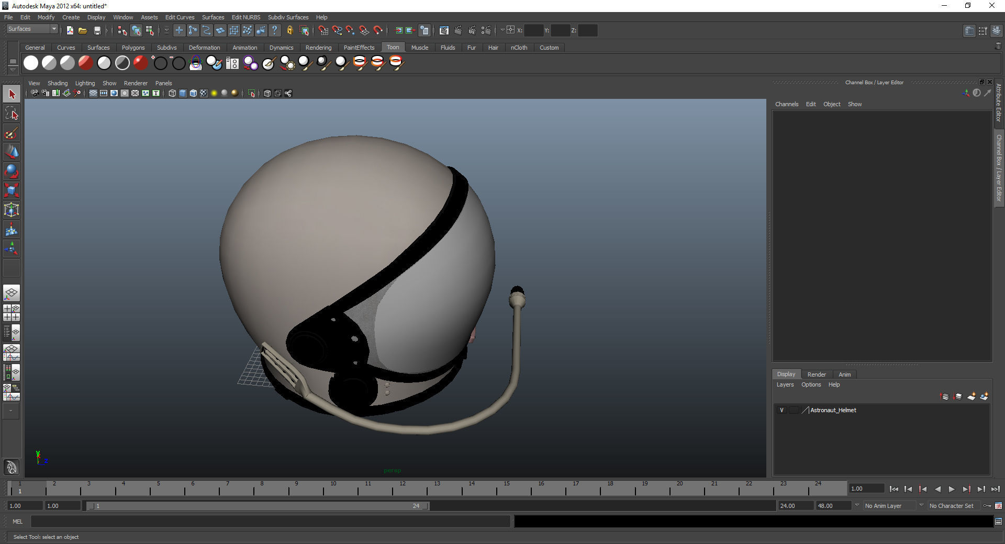Screen dimensions: 1005x544
Task: Select the arrow Select Tool in toolbox
Action: pyautogui.click(x=12, y=94)
